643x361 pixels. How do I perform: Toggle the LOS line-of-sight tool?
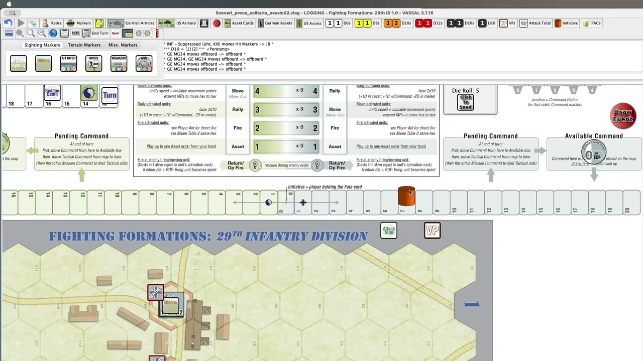pos(75,33)
